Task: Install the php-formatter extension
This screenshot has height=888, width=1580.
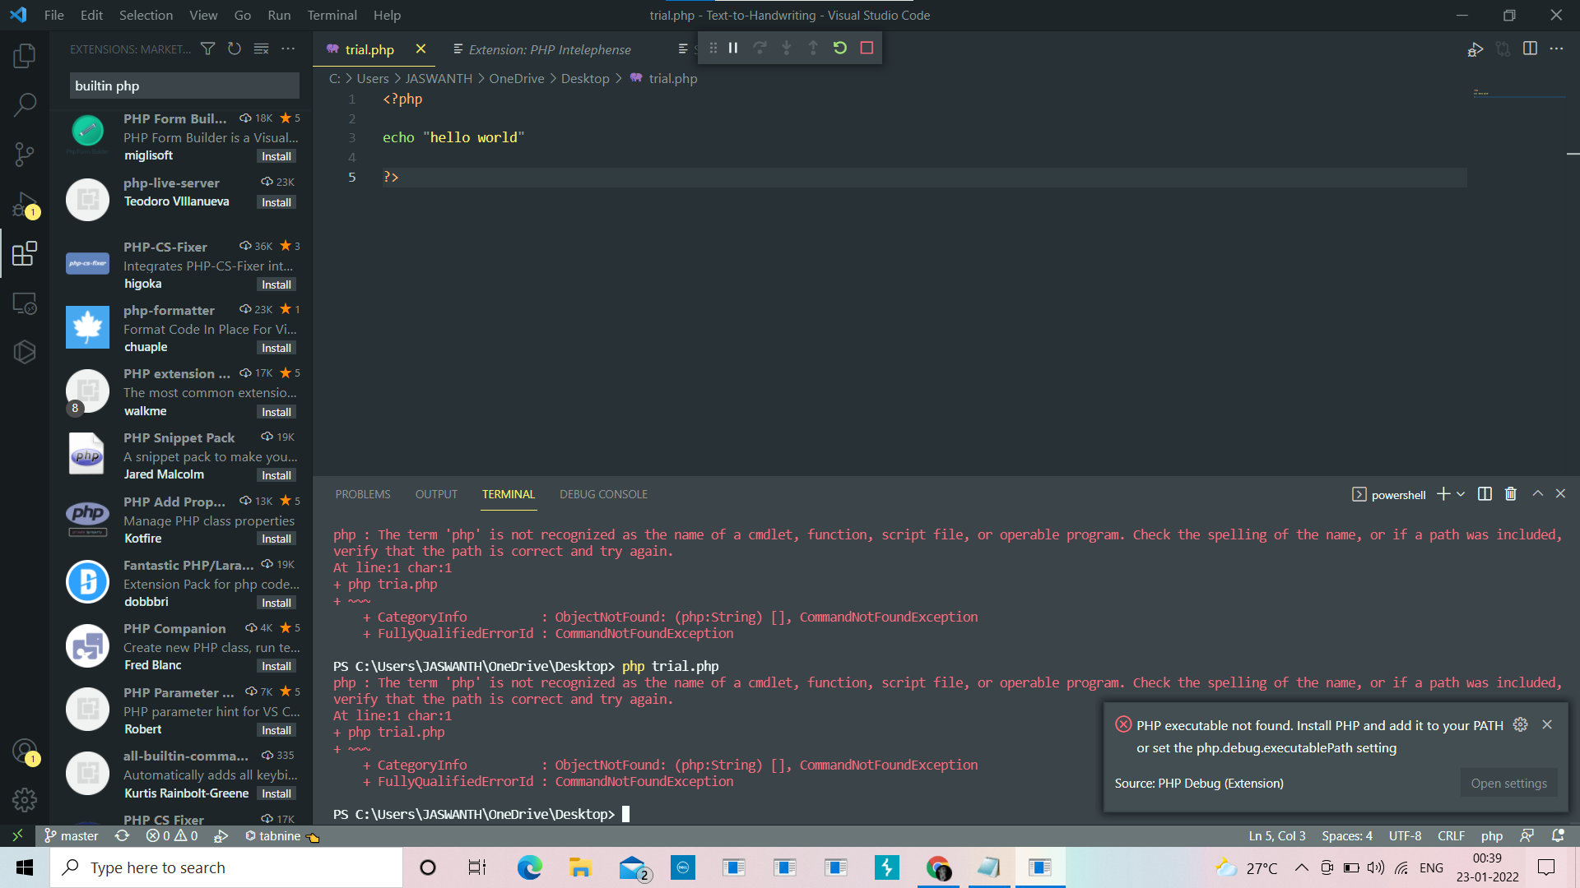Action: [x=276, y=348]
